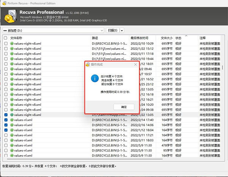Click 总计恢复 4 个文件 text in dialog
Image resolution: width=228 pixels, height=177 pixels.
(x=112, y=76)
